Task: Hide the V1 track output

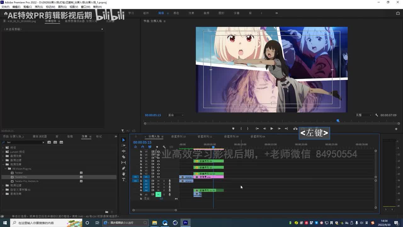Action: click(158, 177)
